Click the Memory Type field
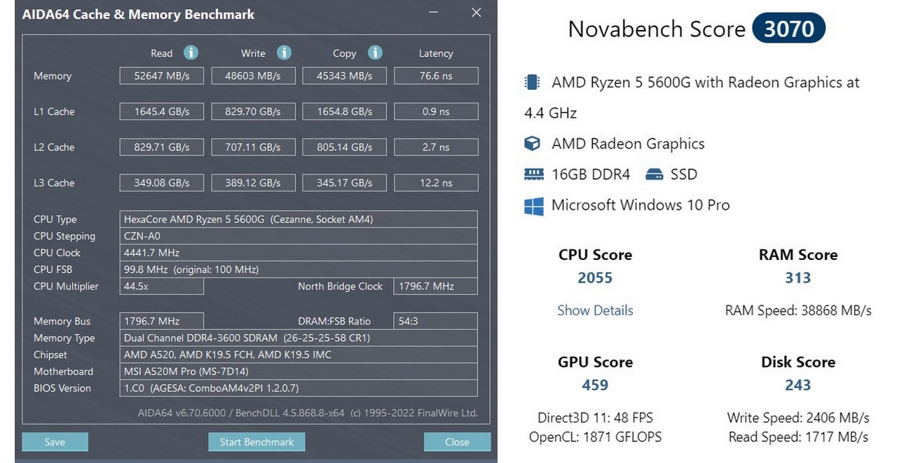This screenshot has width=897, height=463. (299, 338)
